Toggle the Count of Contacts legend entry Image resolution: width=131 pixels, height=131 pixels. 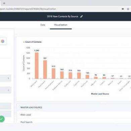32,42
